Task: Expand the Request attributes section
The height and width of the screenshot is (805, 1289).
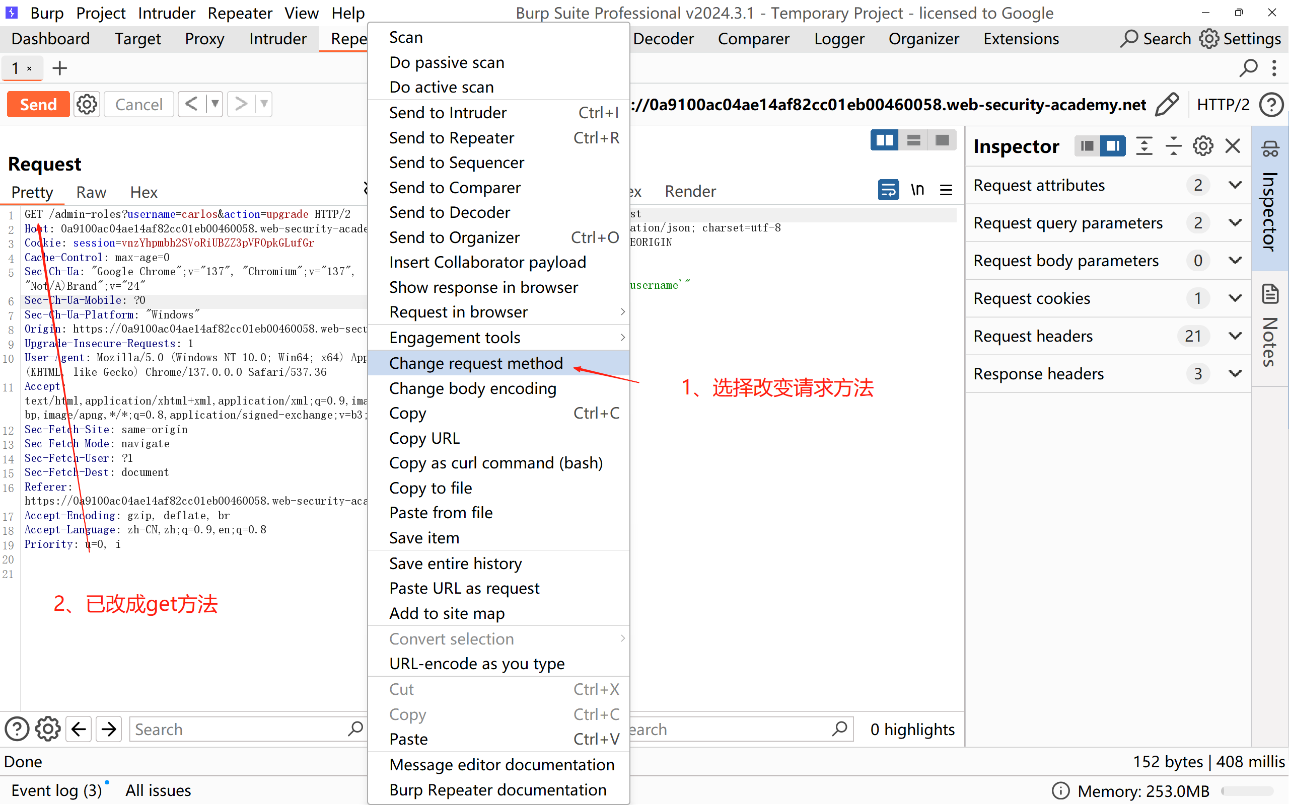Action: (1235, 185)
